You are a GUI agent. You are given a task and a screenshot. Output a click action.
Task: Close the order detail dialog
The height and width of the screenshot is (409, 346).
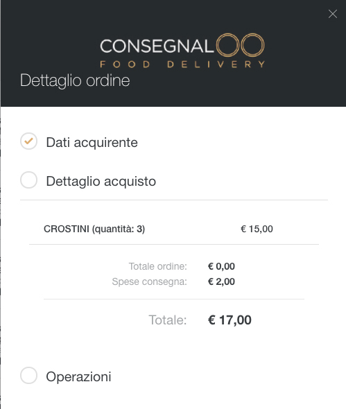click(x=333, y=14)
